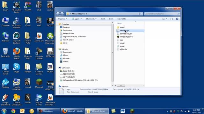Screen dimensions: 204x114
Task: Select the NBTedit desktop folder
Action: (28, 68)
